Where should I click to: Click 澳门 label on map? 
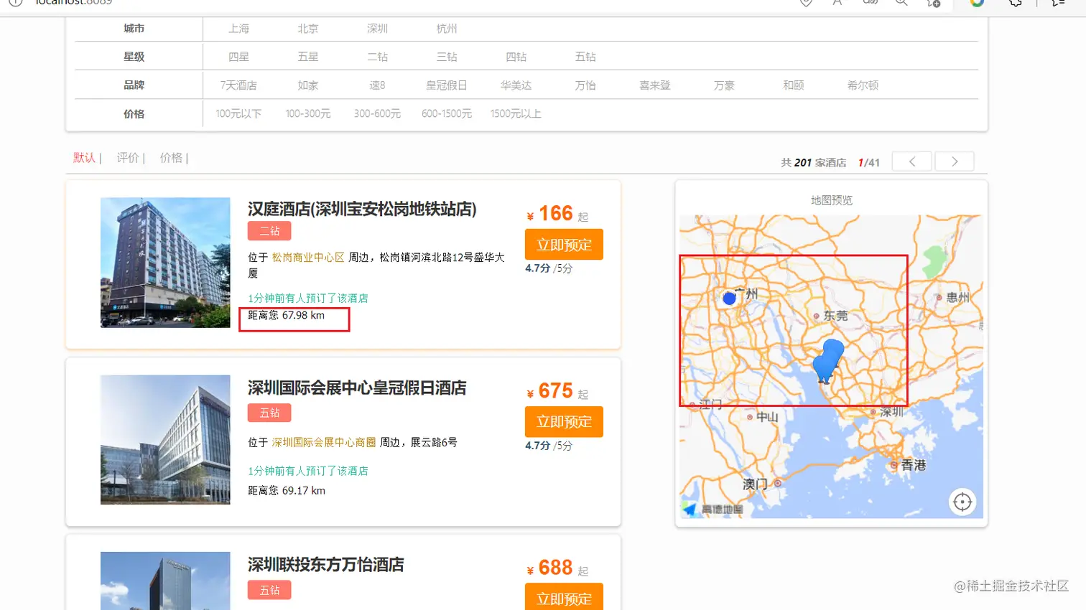click(754, 484)
